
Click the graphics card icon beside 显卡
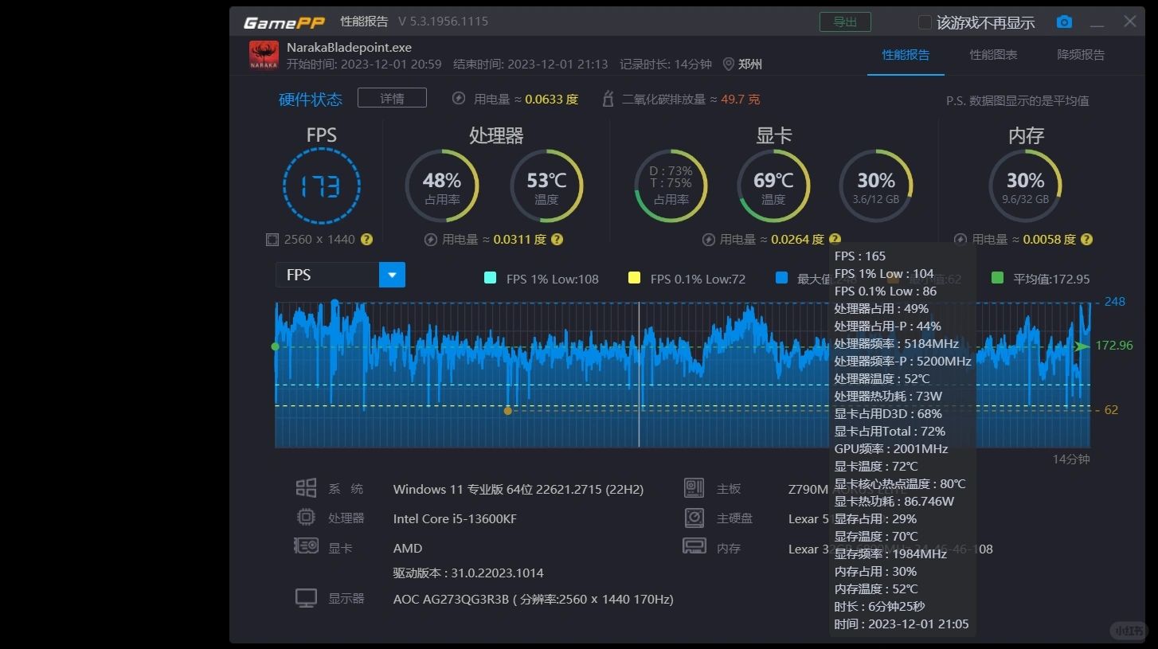306,547
